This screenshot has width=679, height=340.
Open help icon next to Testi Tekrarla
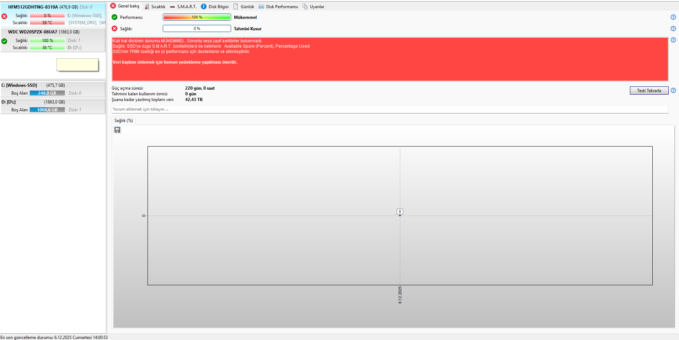(673, 90)
